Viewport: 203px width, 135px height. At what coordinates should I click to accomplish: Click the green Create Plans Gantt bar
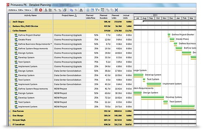172,39
